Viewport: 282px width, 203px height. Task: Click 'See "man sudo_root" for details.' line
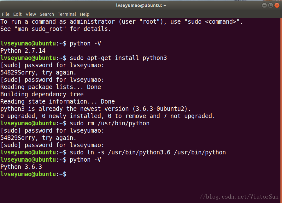56,29
